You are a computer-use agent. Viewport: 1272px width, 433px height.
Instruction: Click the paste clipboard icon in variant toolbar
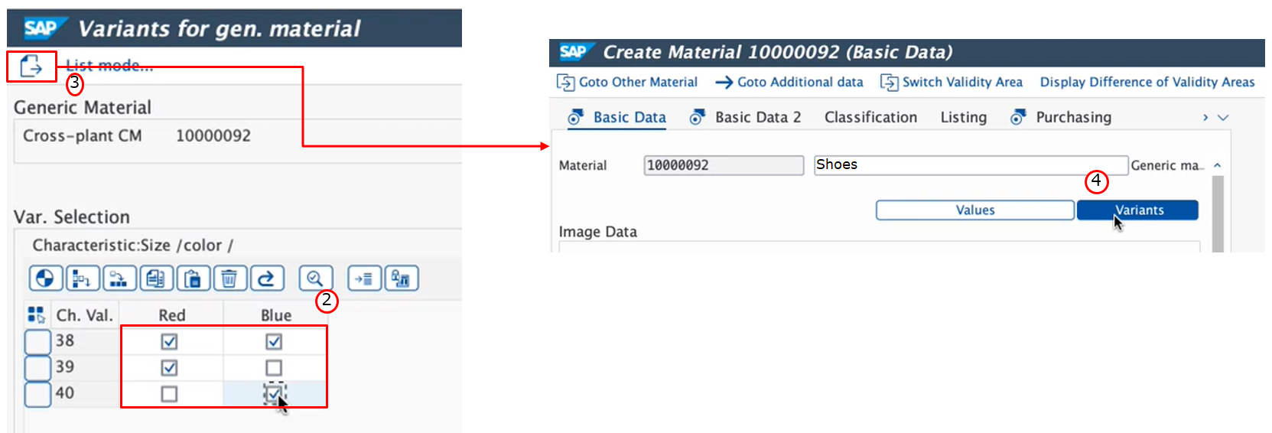(193, 278)
